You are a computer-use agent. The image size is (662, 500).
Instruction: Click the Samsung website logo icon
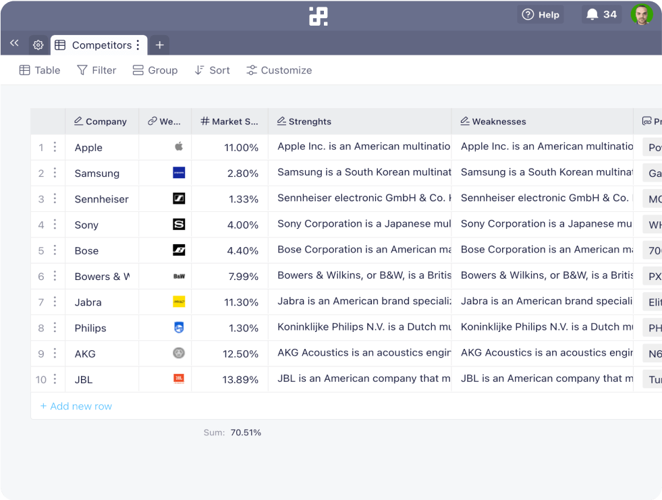pos(179,173)
